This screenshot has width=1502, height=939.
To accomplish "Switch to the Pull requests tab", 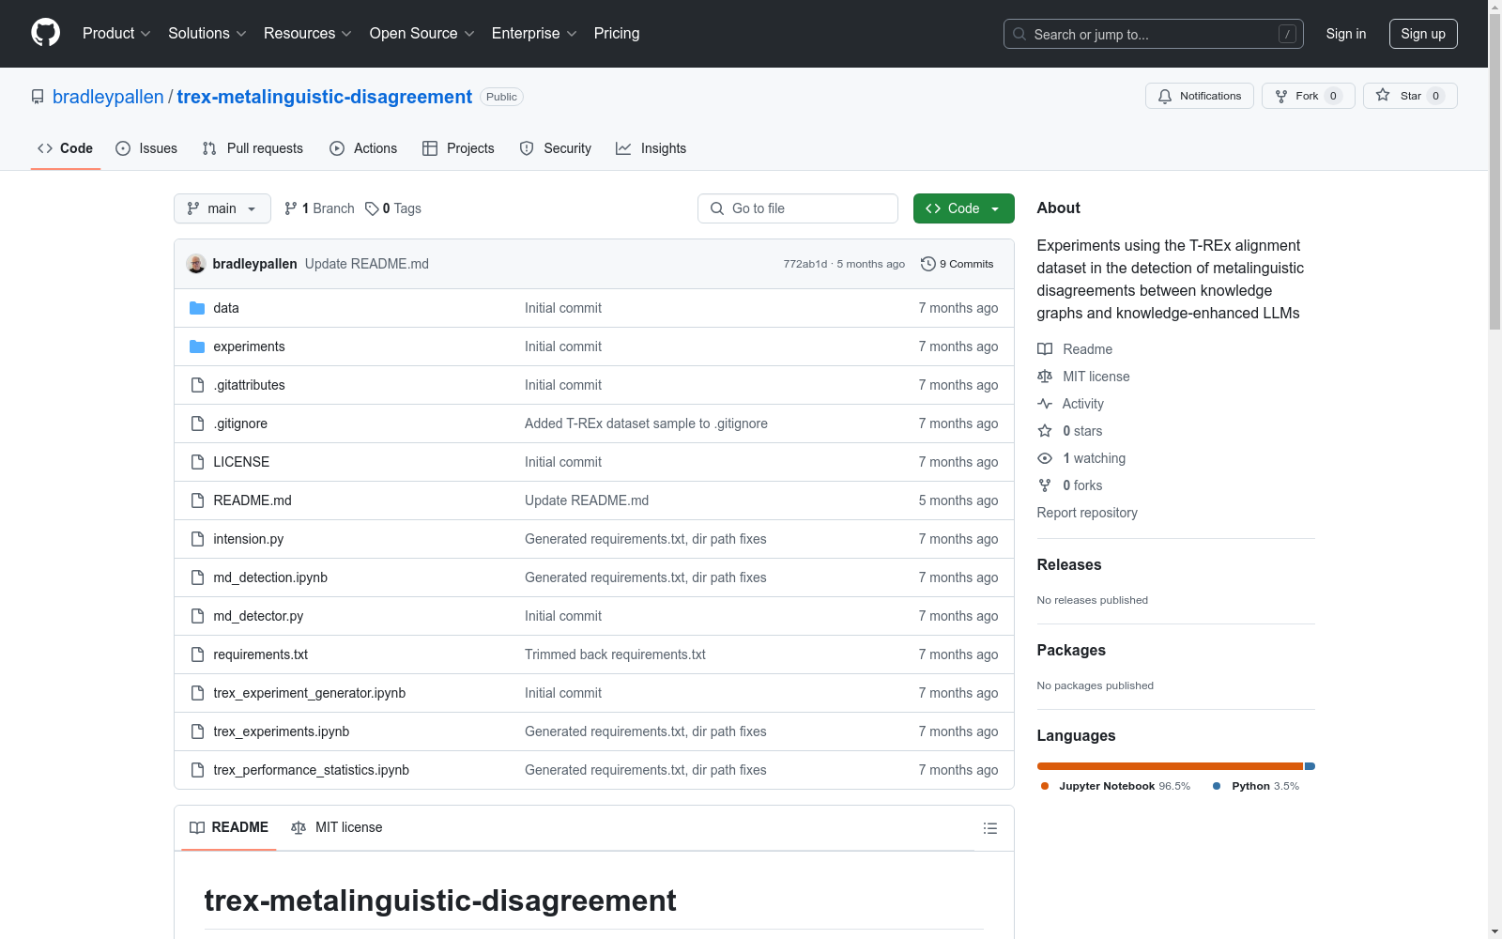I will [x=253, y=148].
